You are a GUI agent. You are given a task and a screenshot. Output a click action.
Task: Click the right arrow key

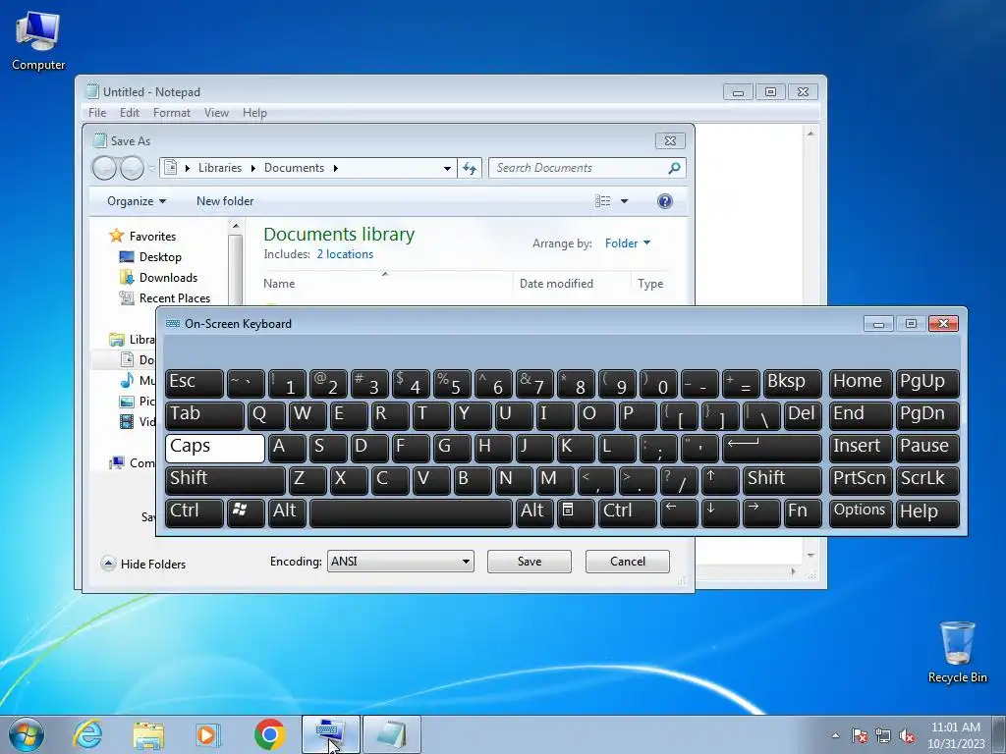coord(761,512)
